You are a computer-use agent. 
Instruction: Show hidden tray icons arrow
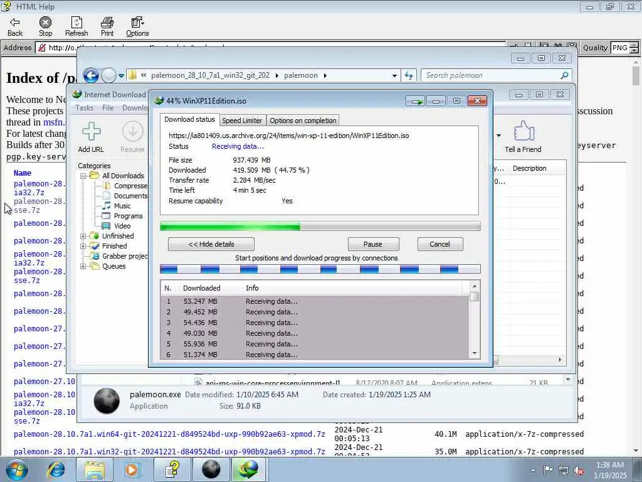point(533,470)
